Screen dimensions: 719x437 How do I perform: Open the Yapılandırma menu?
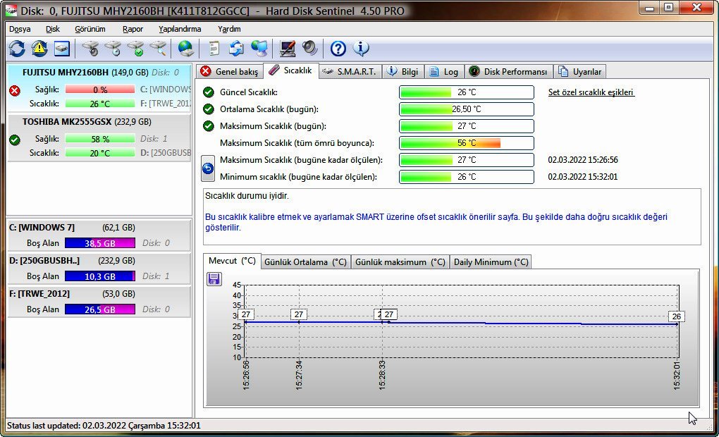180,29
